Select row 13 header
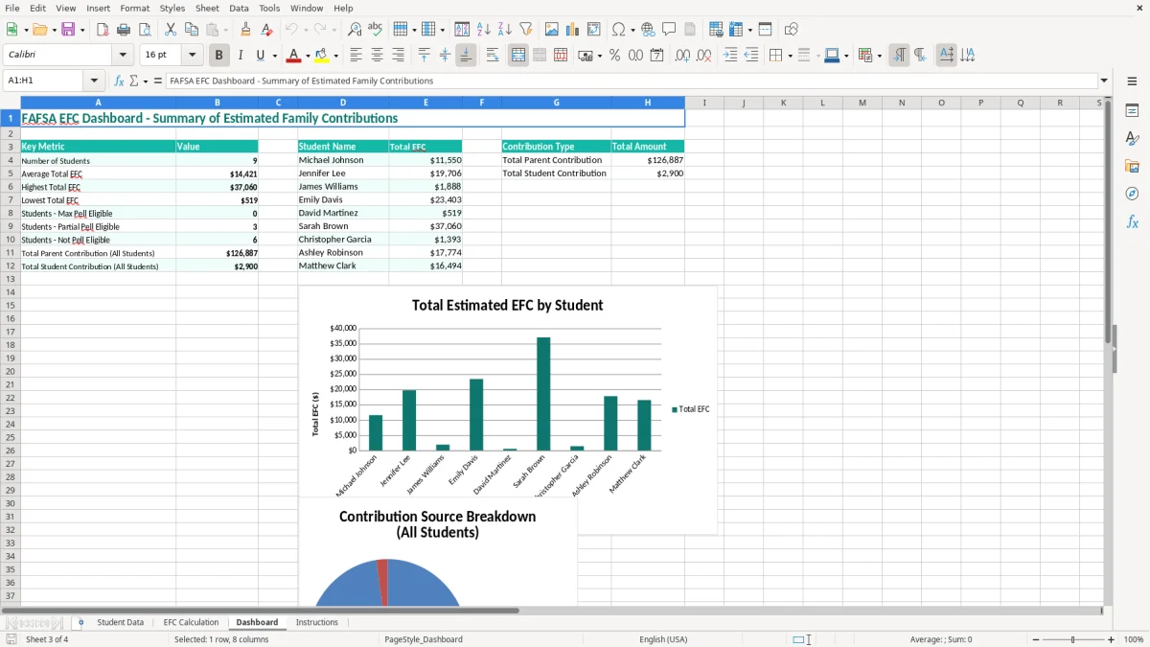Screen dimensions: 1150x647 [x=11, y=279]
